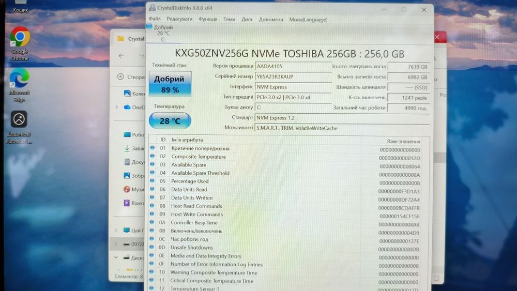Screen dimensions: 517x291
Task: Click folder icon in Explorer title tab
Action: 120,39
